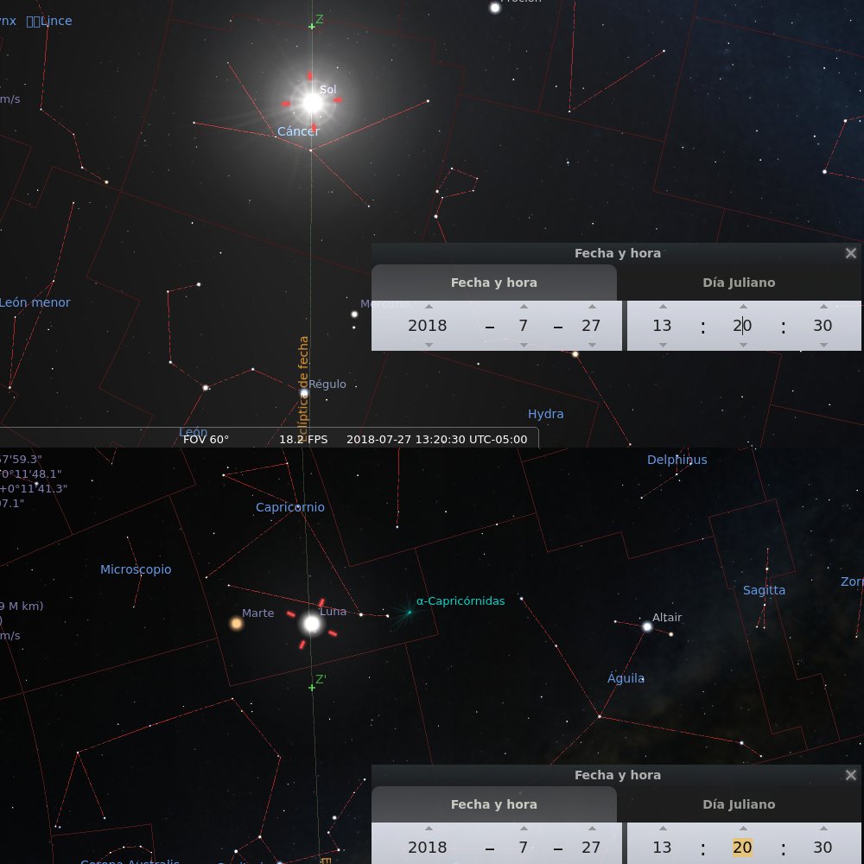The image size is (864, 864).
Task: Click the status bar date "2018-07-27 13:20:30 UTC-05:00"
Action: pyautogui.click(x=437, y=440)
